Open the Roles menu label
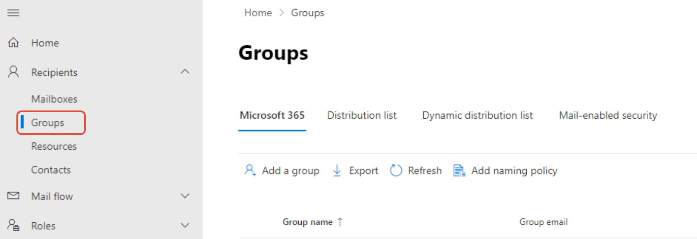 (x=43, y=226)
